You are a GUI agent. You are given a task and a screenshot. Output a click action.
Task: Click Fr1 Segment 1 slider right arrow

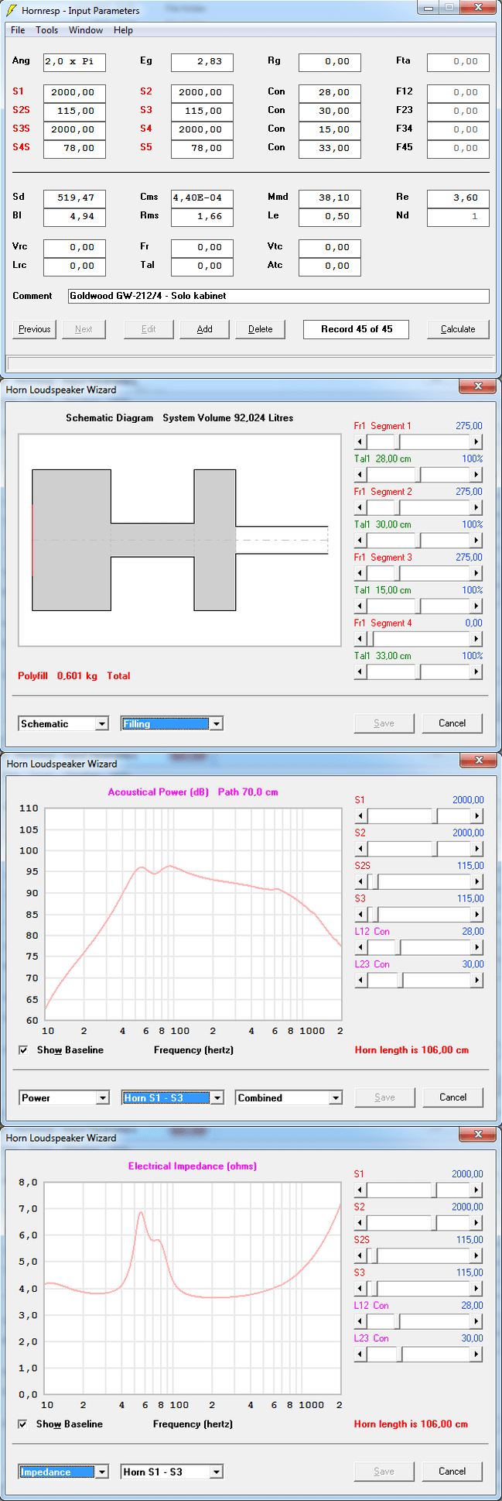[x=476, y=442]
